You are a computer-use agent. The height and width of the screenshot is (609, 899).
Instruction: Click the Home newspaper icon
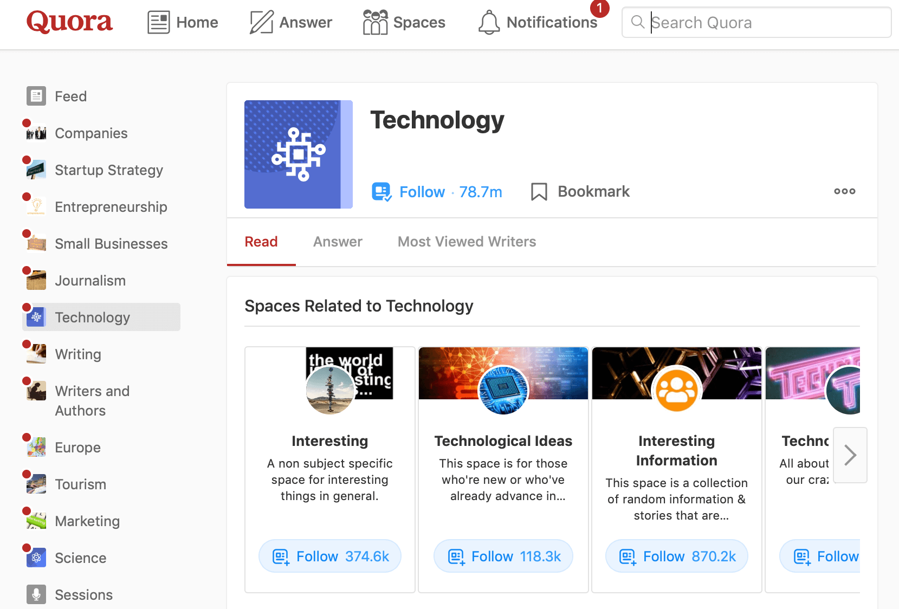(x=158, y=22)
